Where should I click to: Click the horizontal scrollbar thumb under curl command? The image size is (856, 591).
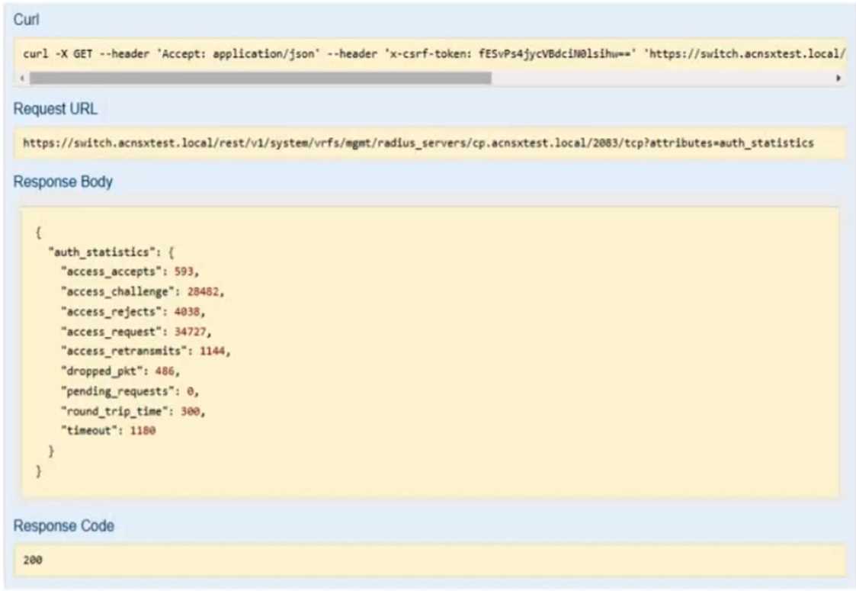[x=259, y=78]
